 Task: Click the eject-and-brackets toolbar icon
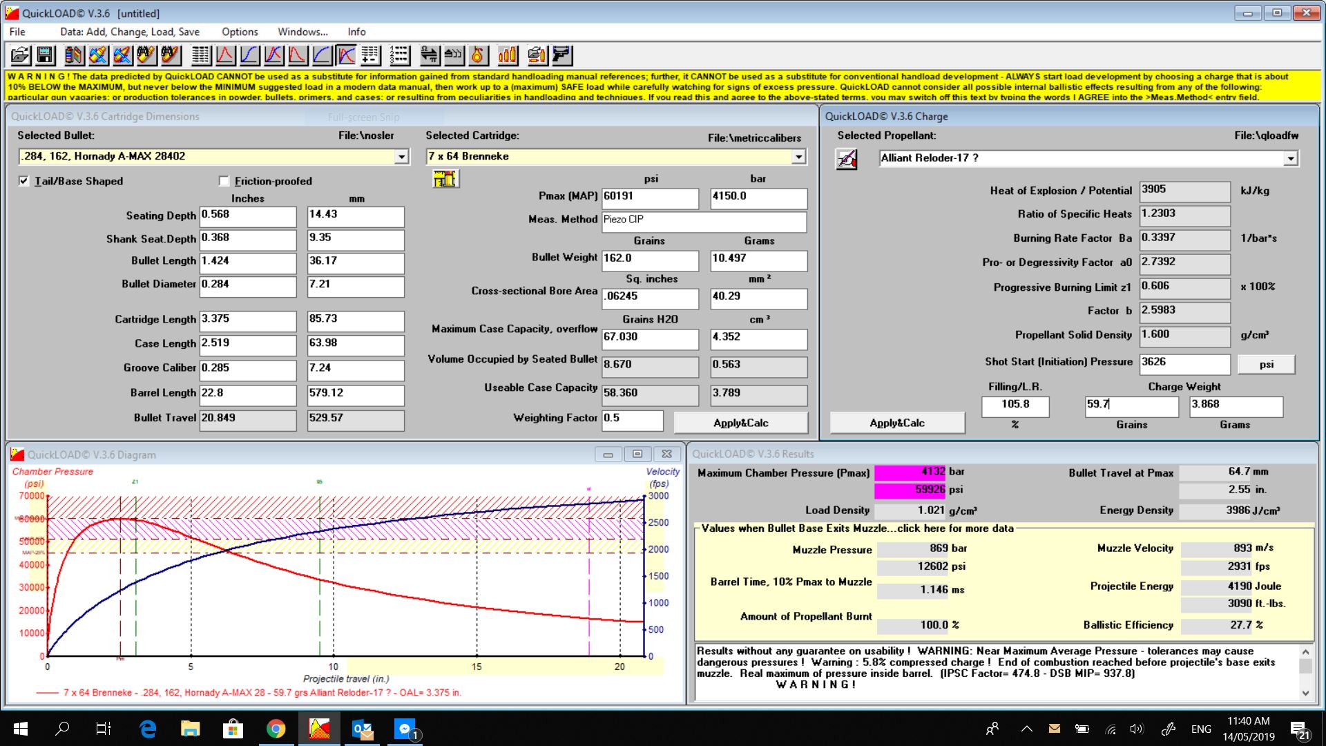453,55
